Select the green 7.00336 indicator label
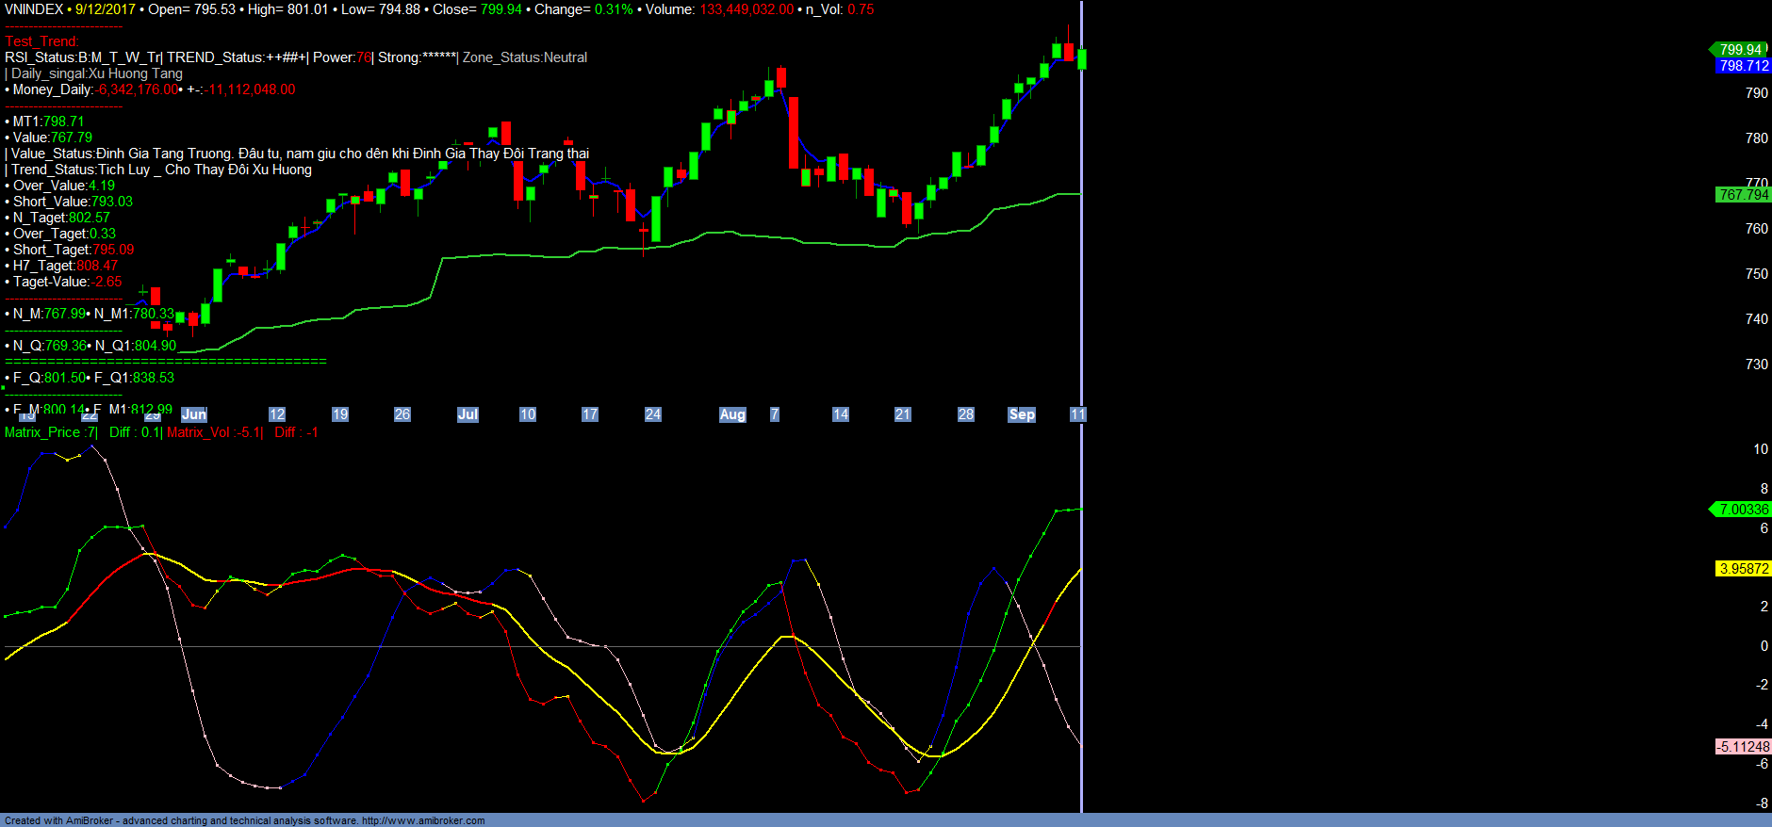1772x827 pixels. click(1743, 510)
